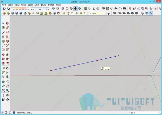Image resolution: width=162 pixels, height=115 pixels.
Task: Select the Move tool
Action: click(3, 55)
